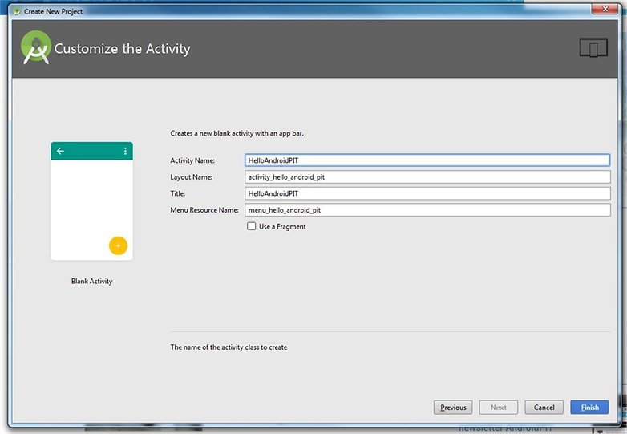Enable the Use a Fragment checkbox

click(251, 226)
